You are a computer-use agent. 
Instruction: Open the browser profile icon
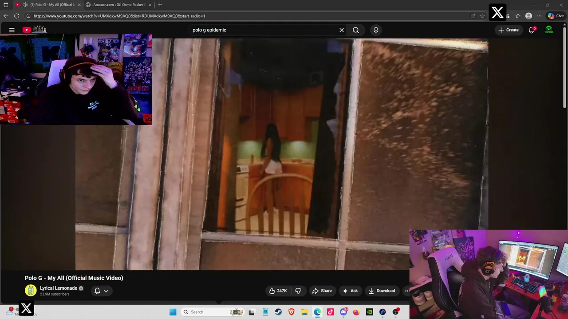click(x=529, y=16)
